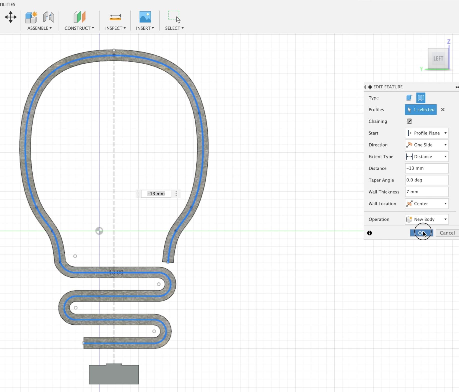
Task: Open the Start dropdown showing Profile Plane
Action: (x=426, y=133)
